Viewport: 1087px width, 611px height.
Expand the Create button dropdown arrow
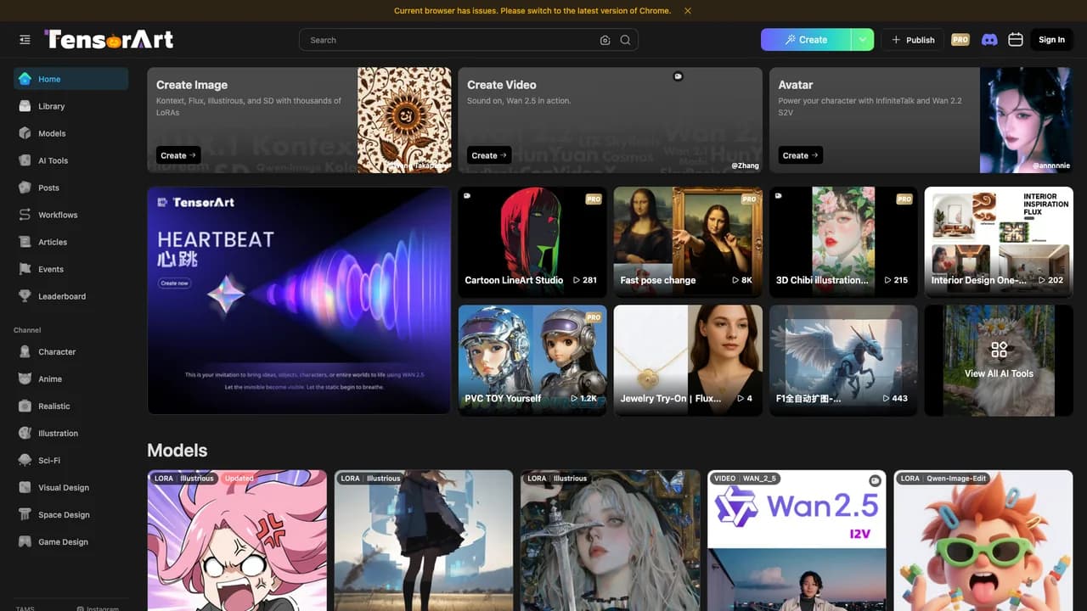[863, 40]
